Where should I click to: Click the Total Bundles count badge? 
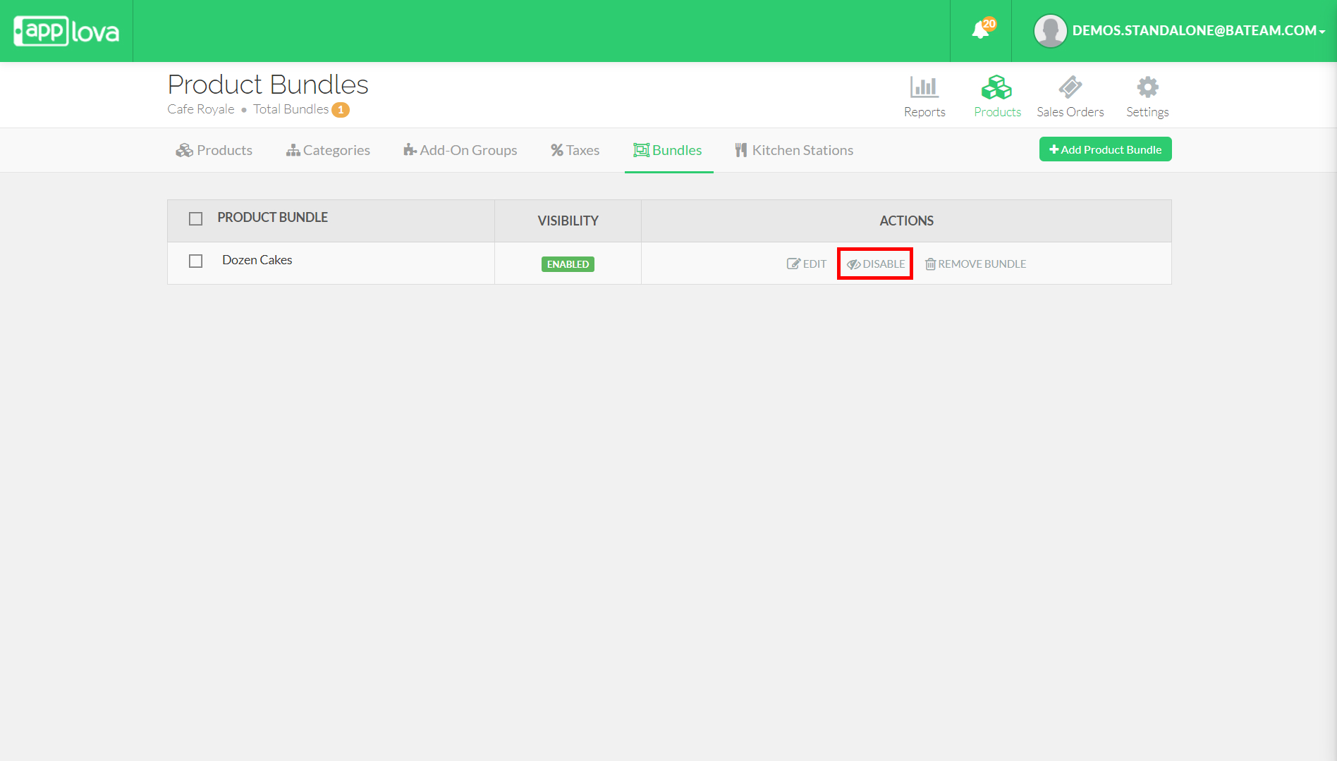point(341,110)
